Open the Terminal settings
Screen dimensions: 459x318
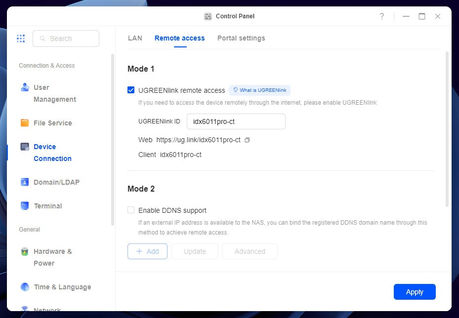[47, 206]
